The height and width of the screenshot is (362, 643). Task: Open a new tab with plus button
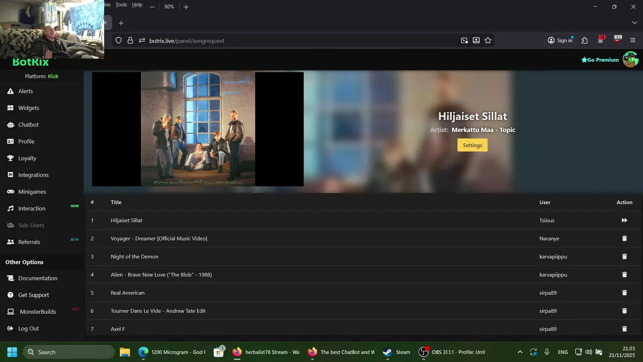[x=121, y=23]
